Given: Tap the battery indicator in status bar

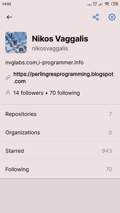Looking at the screenshot, I should point(114,4).
